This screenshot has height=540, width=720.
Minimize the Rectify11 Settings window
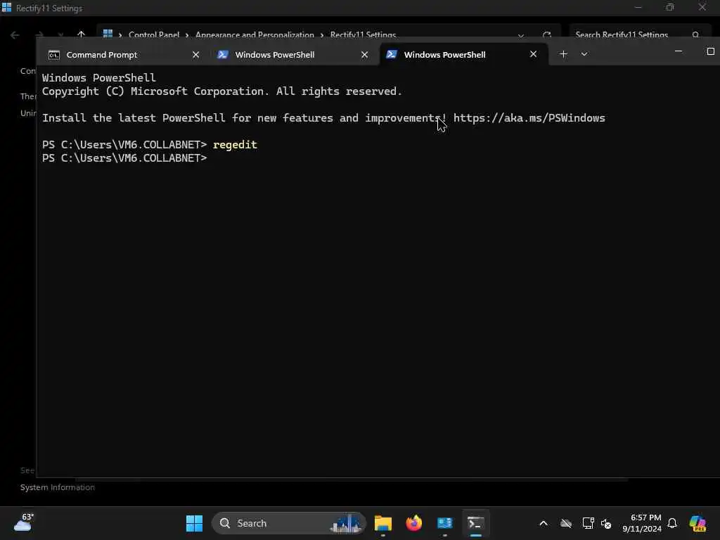[x=638, y=7]
